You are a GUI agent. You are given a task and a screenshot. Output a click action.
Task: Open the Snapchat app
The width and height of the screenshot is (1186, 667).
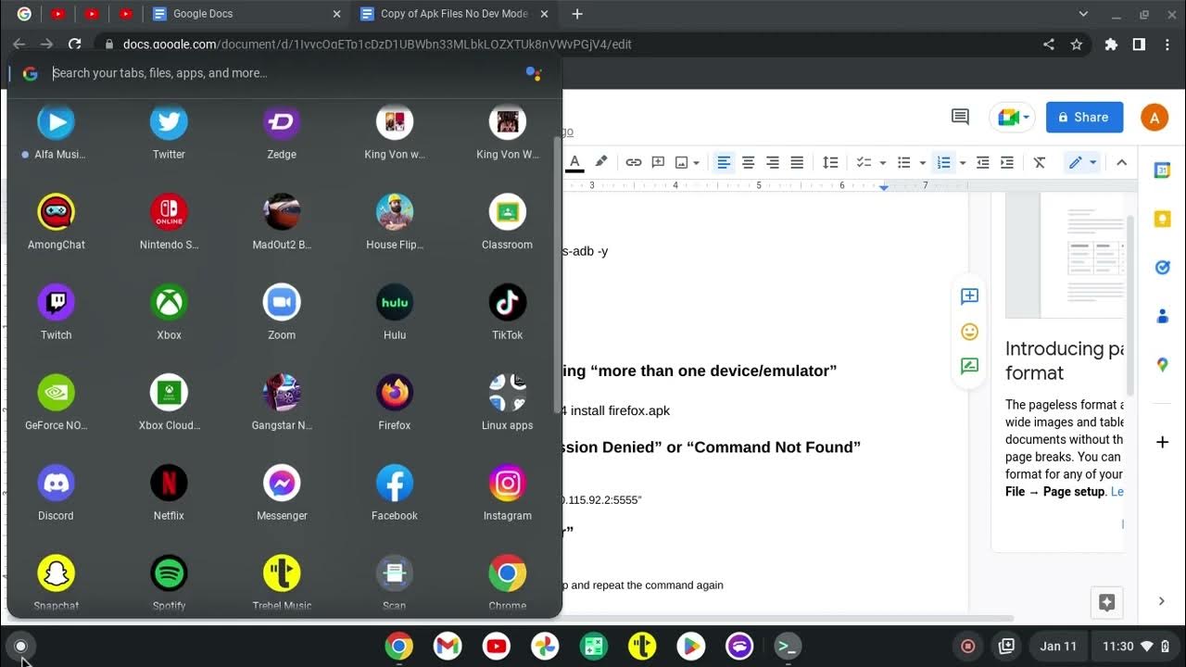[x=57, y=573]
